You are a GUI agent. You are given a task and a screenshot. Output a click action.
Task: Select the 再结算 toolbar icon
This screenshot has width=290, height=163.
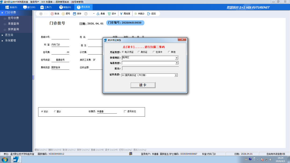124,13
